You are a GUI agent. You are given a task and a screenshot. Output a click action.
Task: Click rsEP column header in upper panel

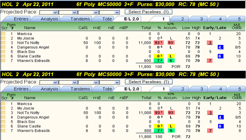click(123, 28)
